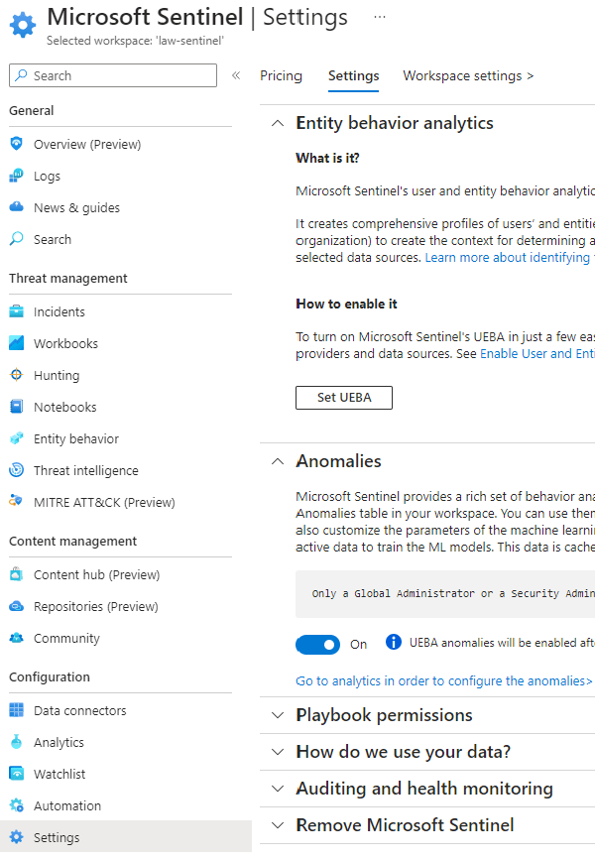Screen dimensions: 595x859
Task: Expand the Playbook permissions section
Action: pos(277,715)
